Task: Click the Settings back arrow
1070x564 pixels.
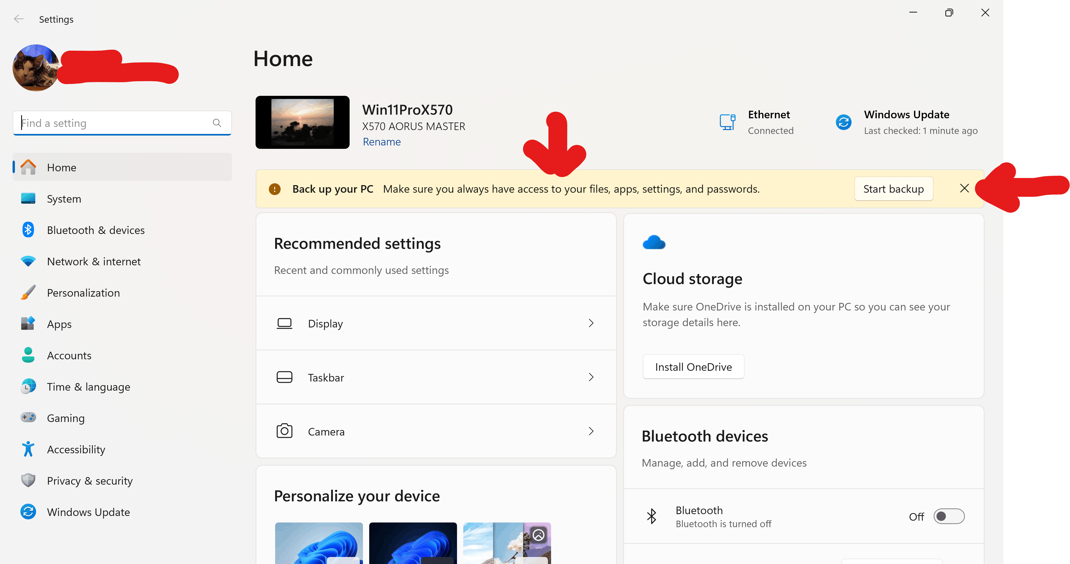Action: pyautogui.click(x=19, y=19)
